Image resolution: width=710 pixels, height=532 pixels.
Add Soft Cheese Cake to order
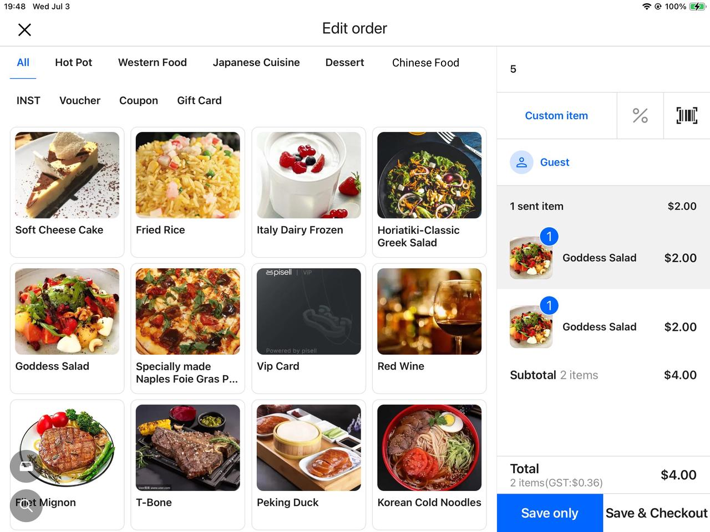pos(67,192)
